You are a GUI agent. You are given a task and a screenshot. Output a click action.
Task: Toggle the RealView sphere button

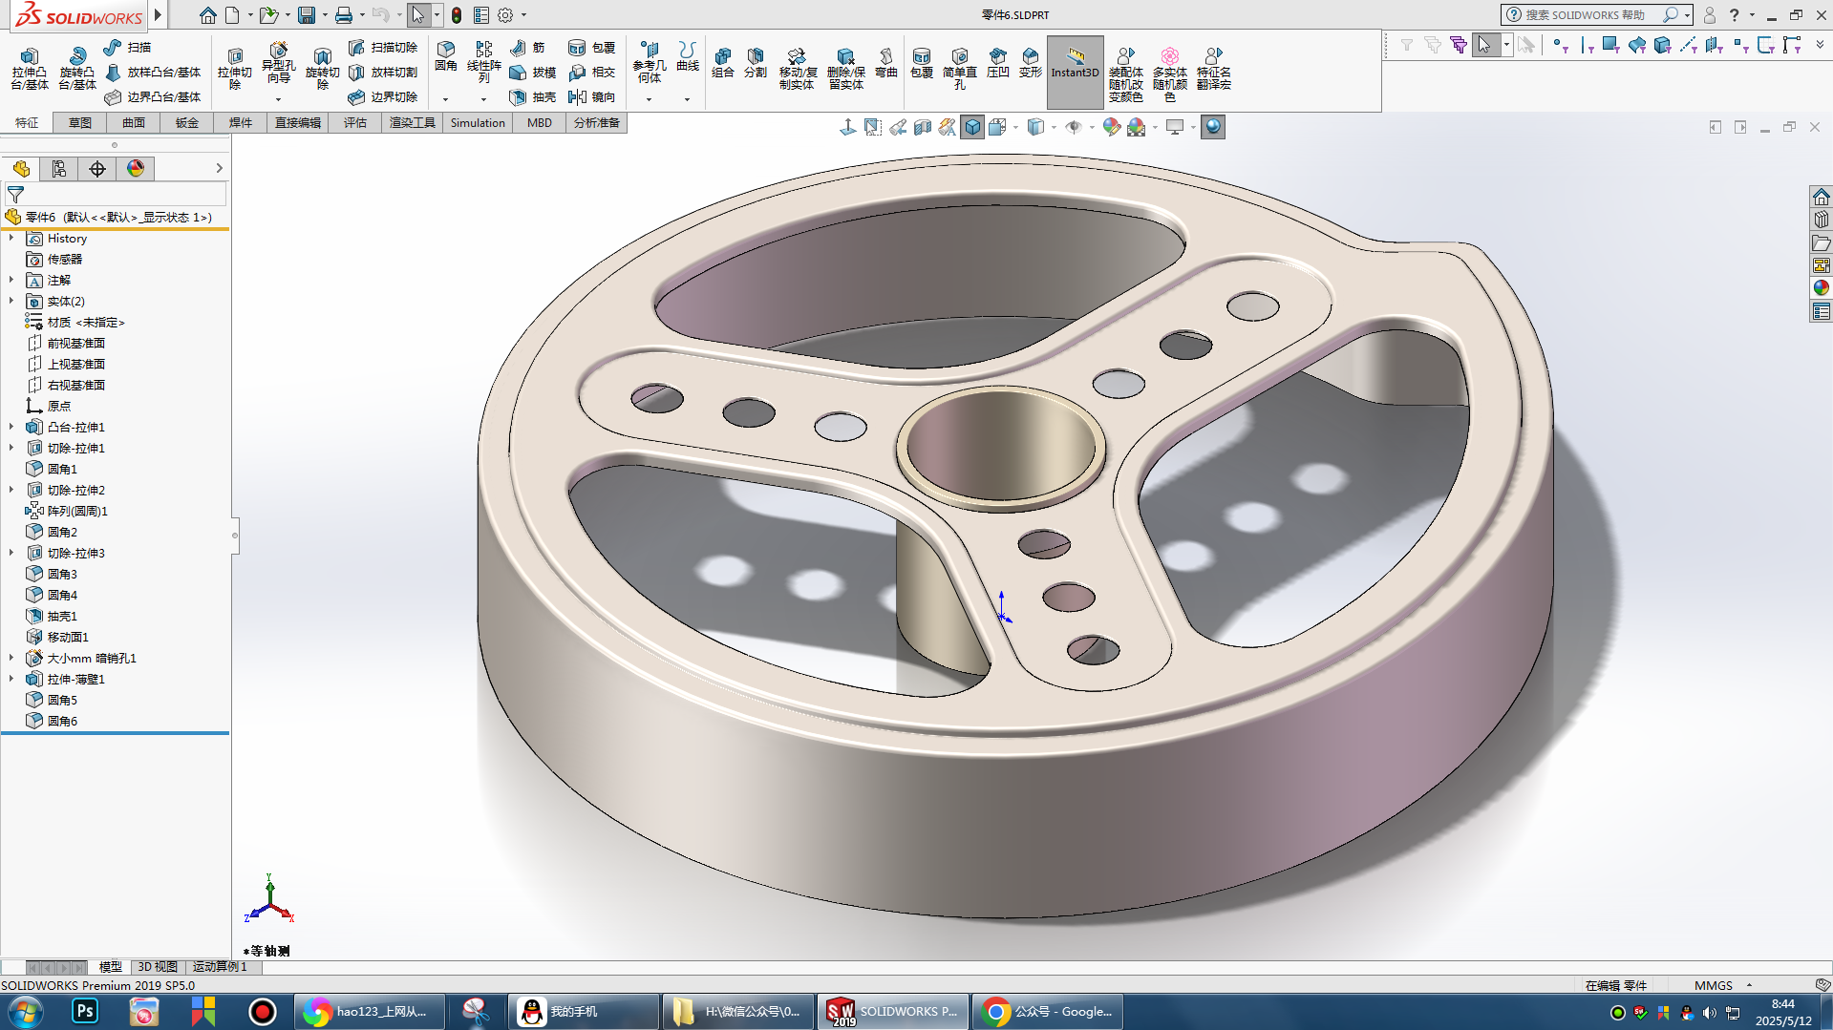tap(1212, 127)
